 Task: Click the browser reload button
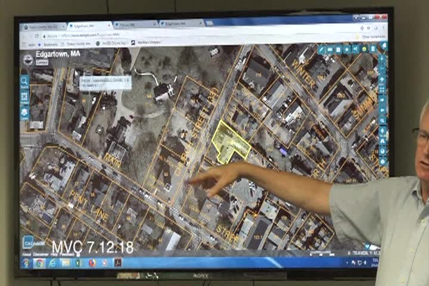click(36, 36)
